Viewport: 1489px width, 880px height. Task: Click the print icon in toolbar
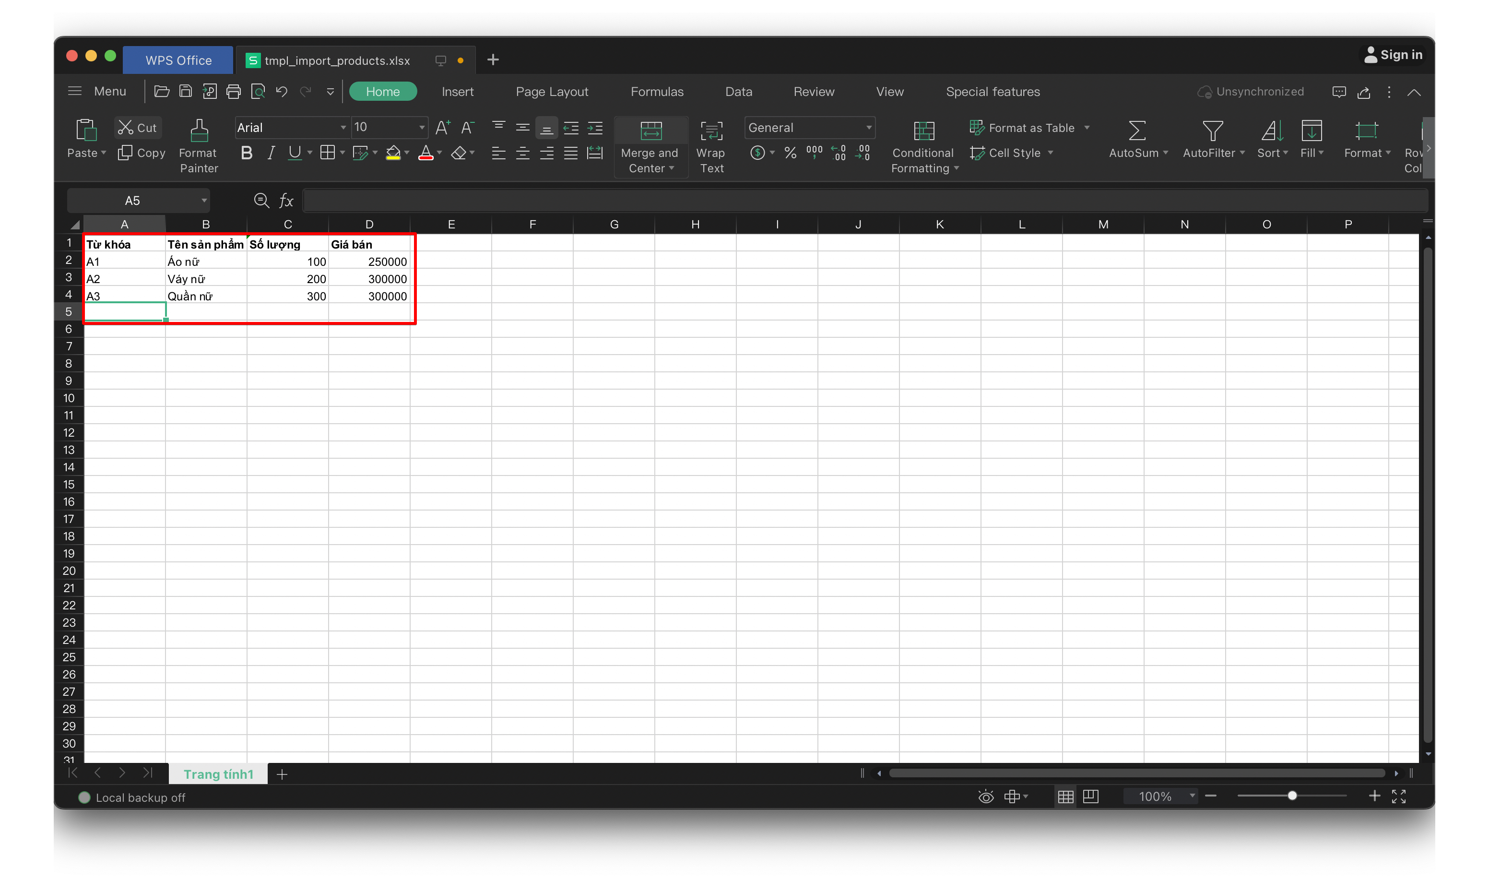(x=234, y=91)
